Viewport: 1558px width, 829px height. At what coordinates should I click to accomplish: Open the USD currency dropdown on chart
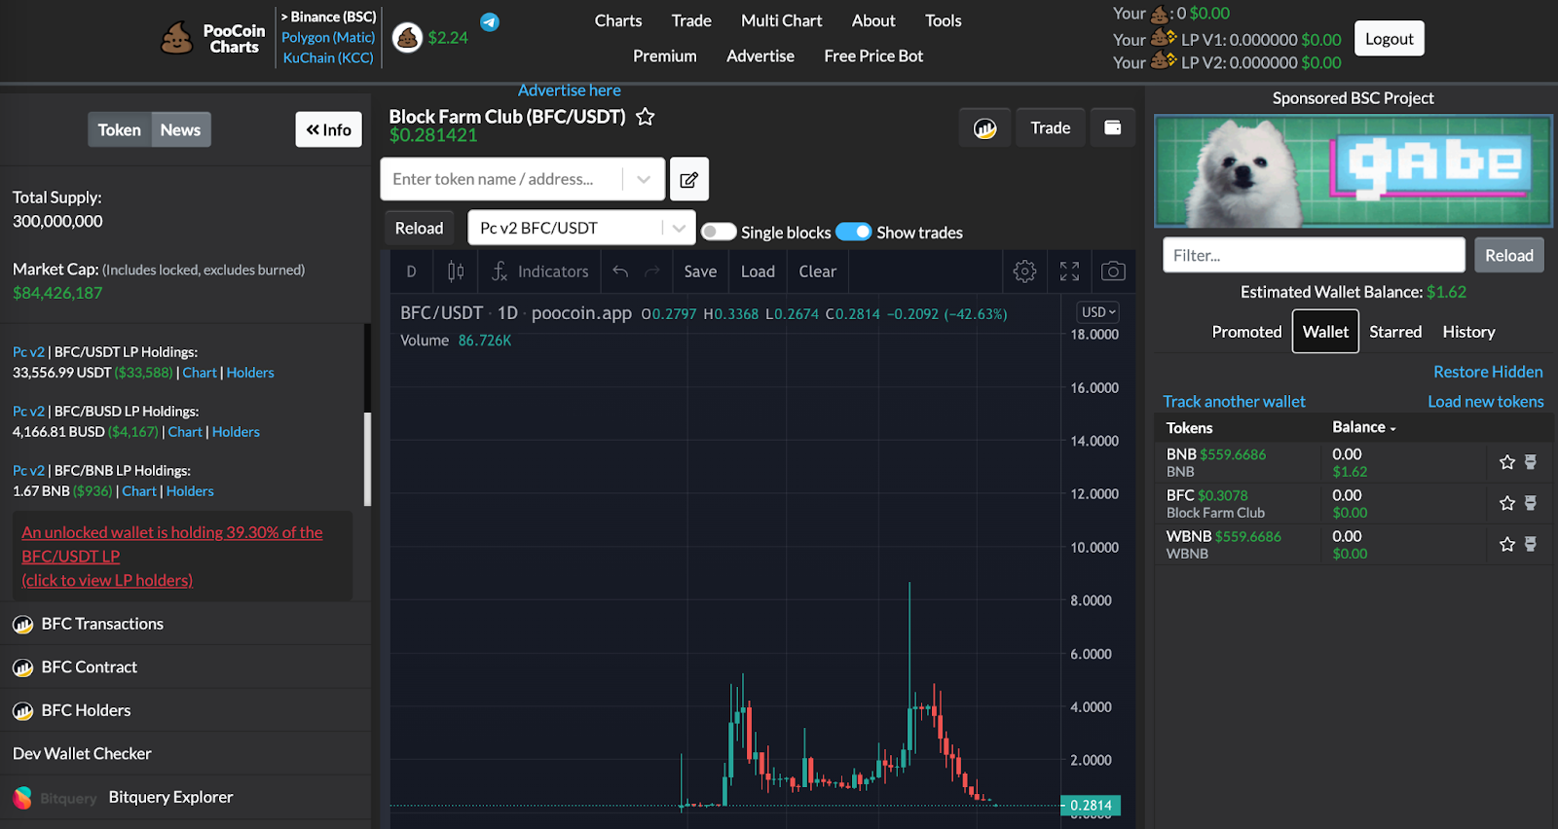pyautogui.click(x=1098, y=312)
